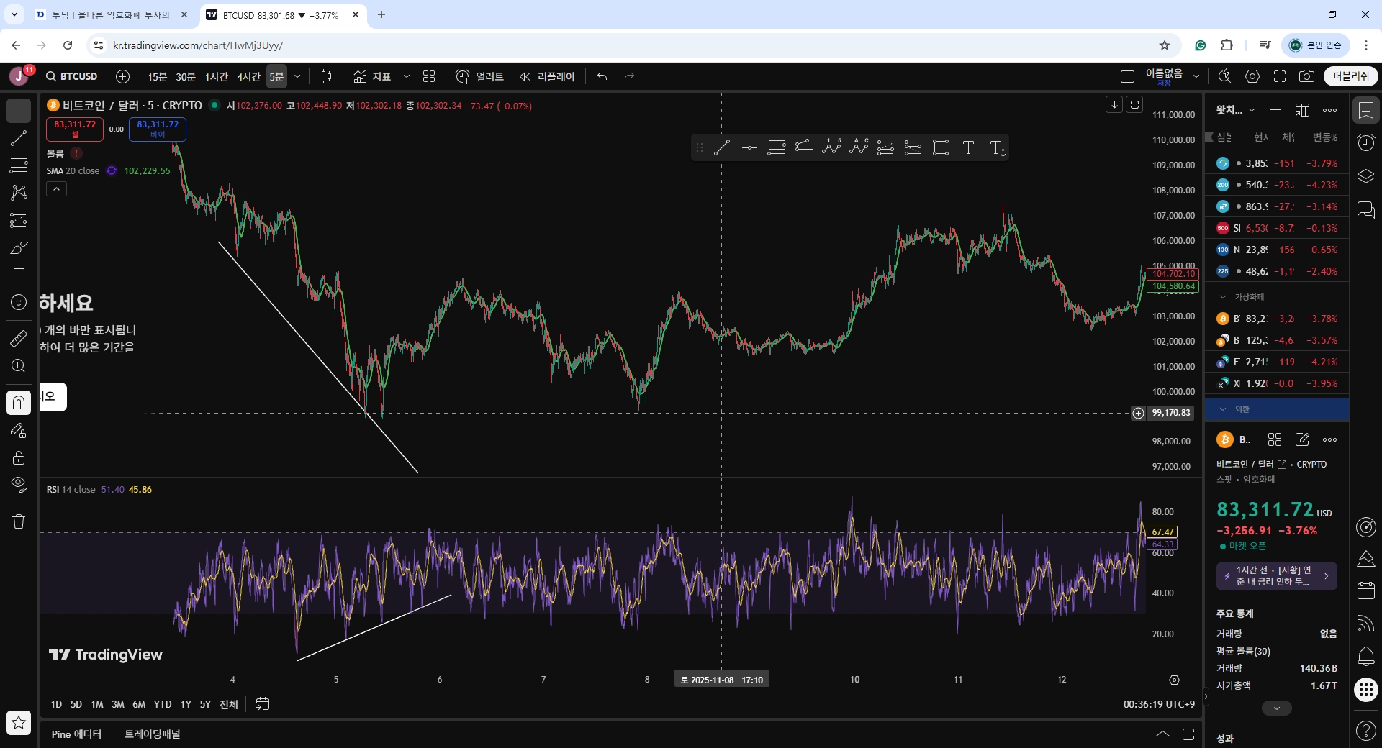Open the object tree layers panel
Screen dimensions: 1382x748
(x=1365, y=176)
